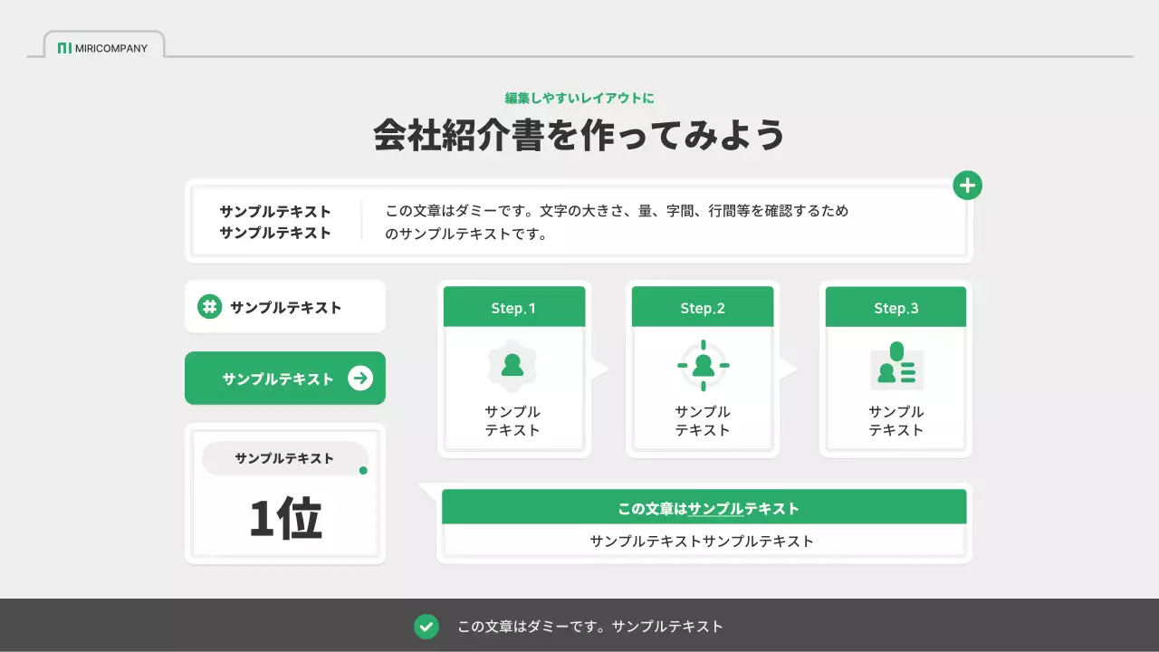The height and width of the screenshot is (652, 1159).
Task: Click the arrow icon in the green button
Action: coord(359,378)
